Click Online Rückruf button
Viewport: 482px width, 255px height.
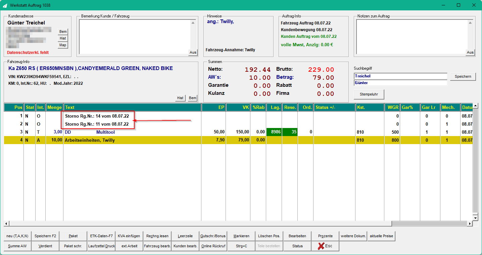213,246
